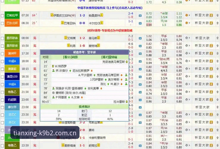
Task: Click the 1-0 score of 利昂 match
Action: click(82, 46)
